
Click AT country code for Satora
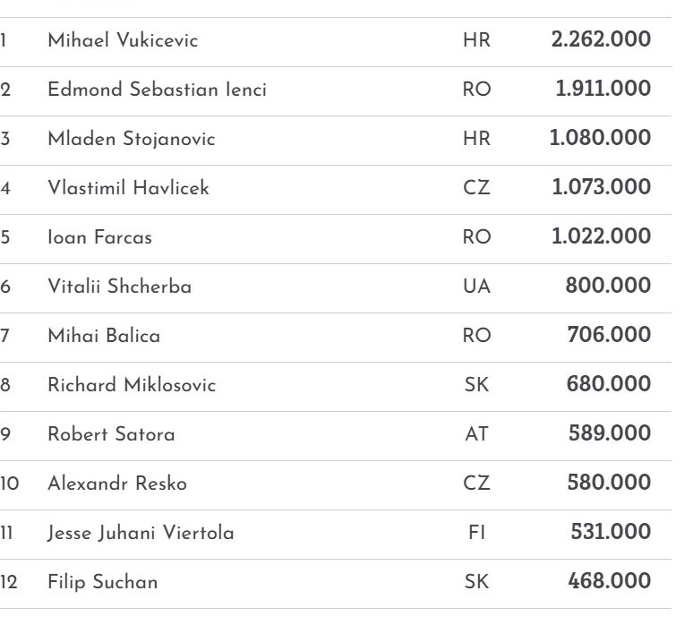pyautogui.click(x=476, y=434)
